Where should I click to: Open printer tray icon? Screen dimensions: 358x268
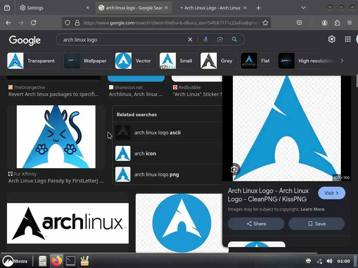(x=308, y=261)
